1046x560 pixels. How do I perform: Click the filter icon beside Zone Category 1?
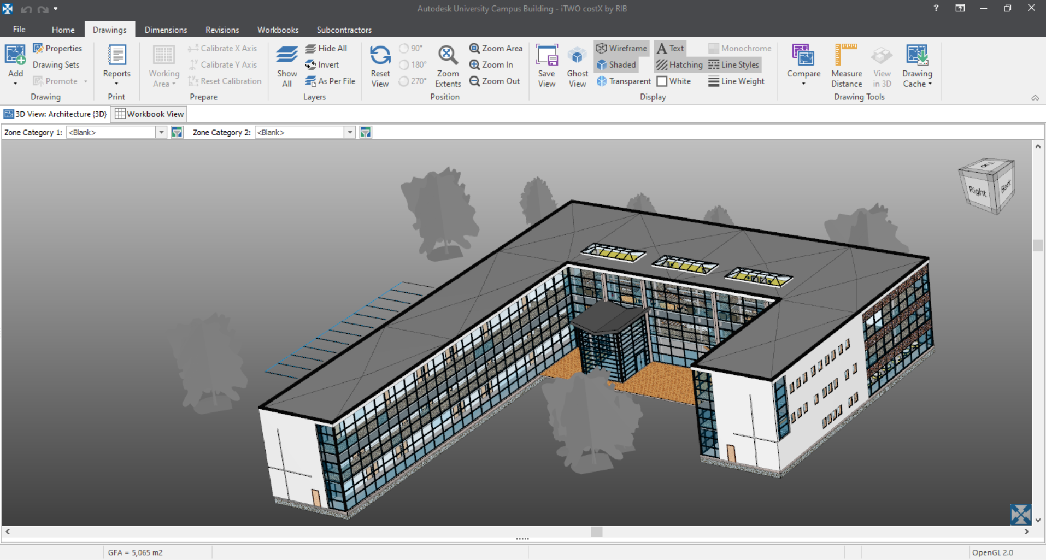coord(177,133)
